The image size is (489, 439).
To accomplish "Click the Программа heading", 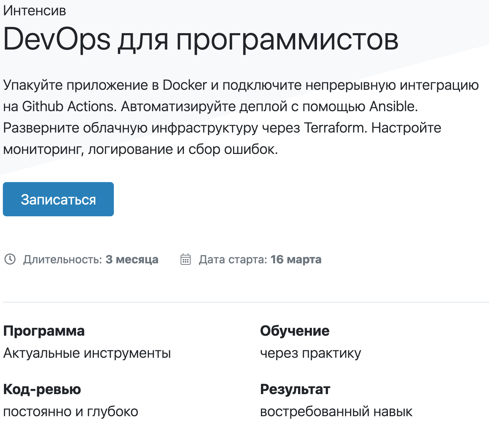I will coord(44,331).
